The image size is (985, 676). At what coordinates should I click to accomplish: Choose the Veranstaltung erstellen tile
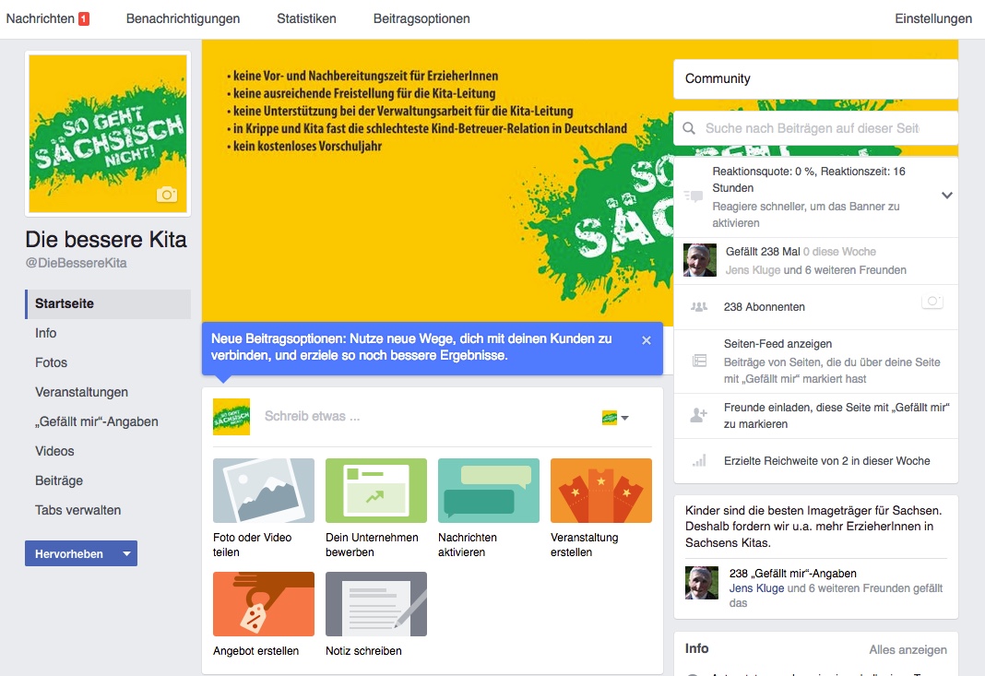600,491
